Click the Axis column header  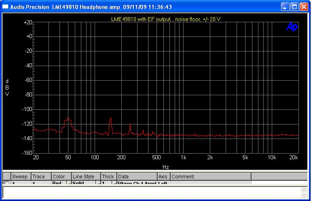tap(164, 176)
